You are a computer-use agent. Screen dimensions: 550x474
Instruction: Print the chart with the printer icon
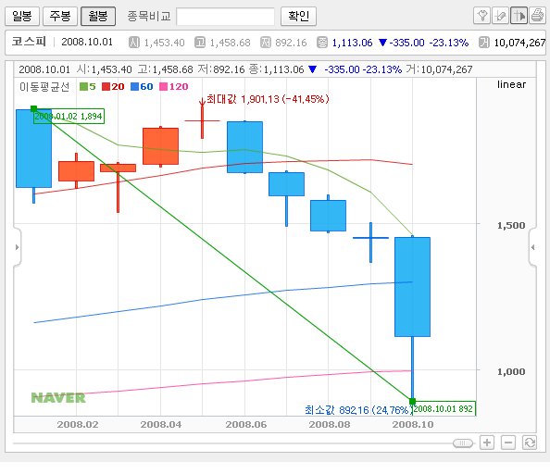537,16
